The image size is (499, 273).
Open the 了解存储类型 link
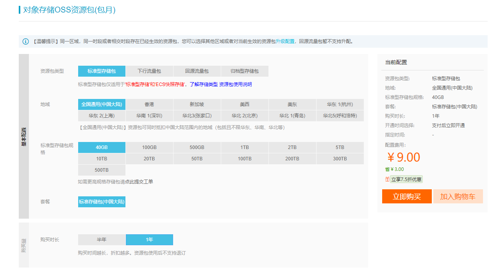(204, 84)
